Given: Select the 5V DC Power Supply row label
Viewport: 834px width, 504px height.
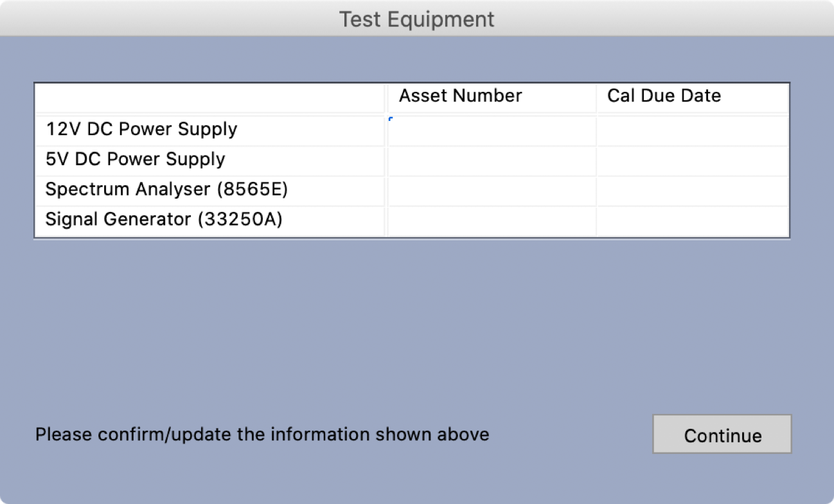Looking at the screenshot, I should pos(135,159).
